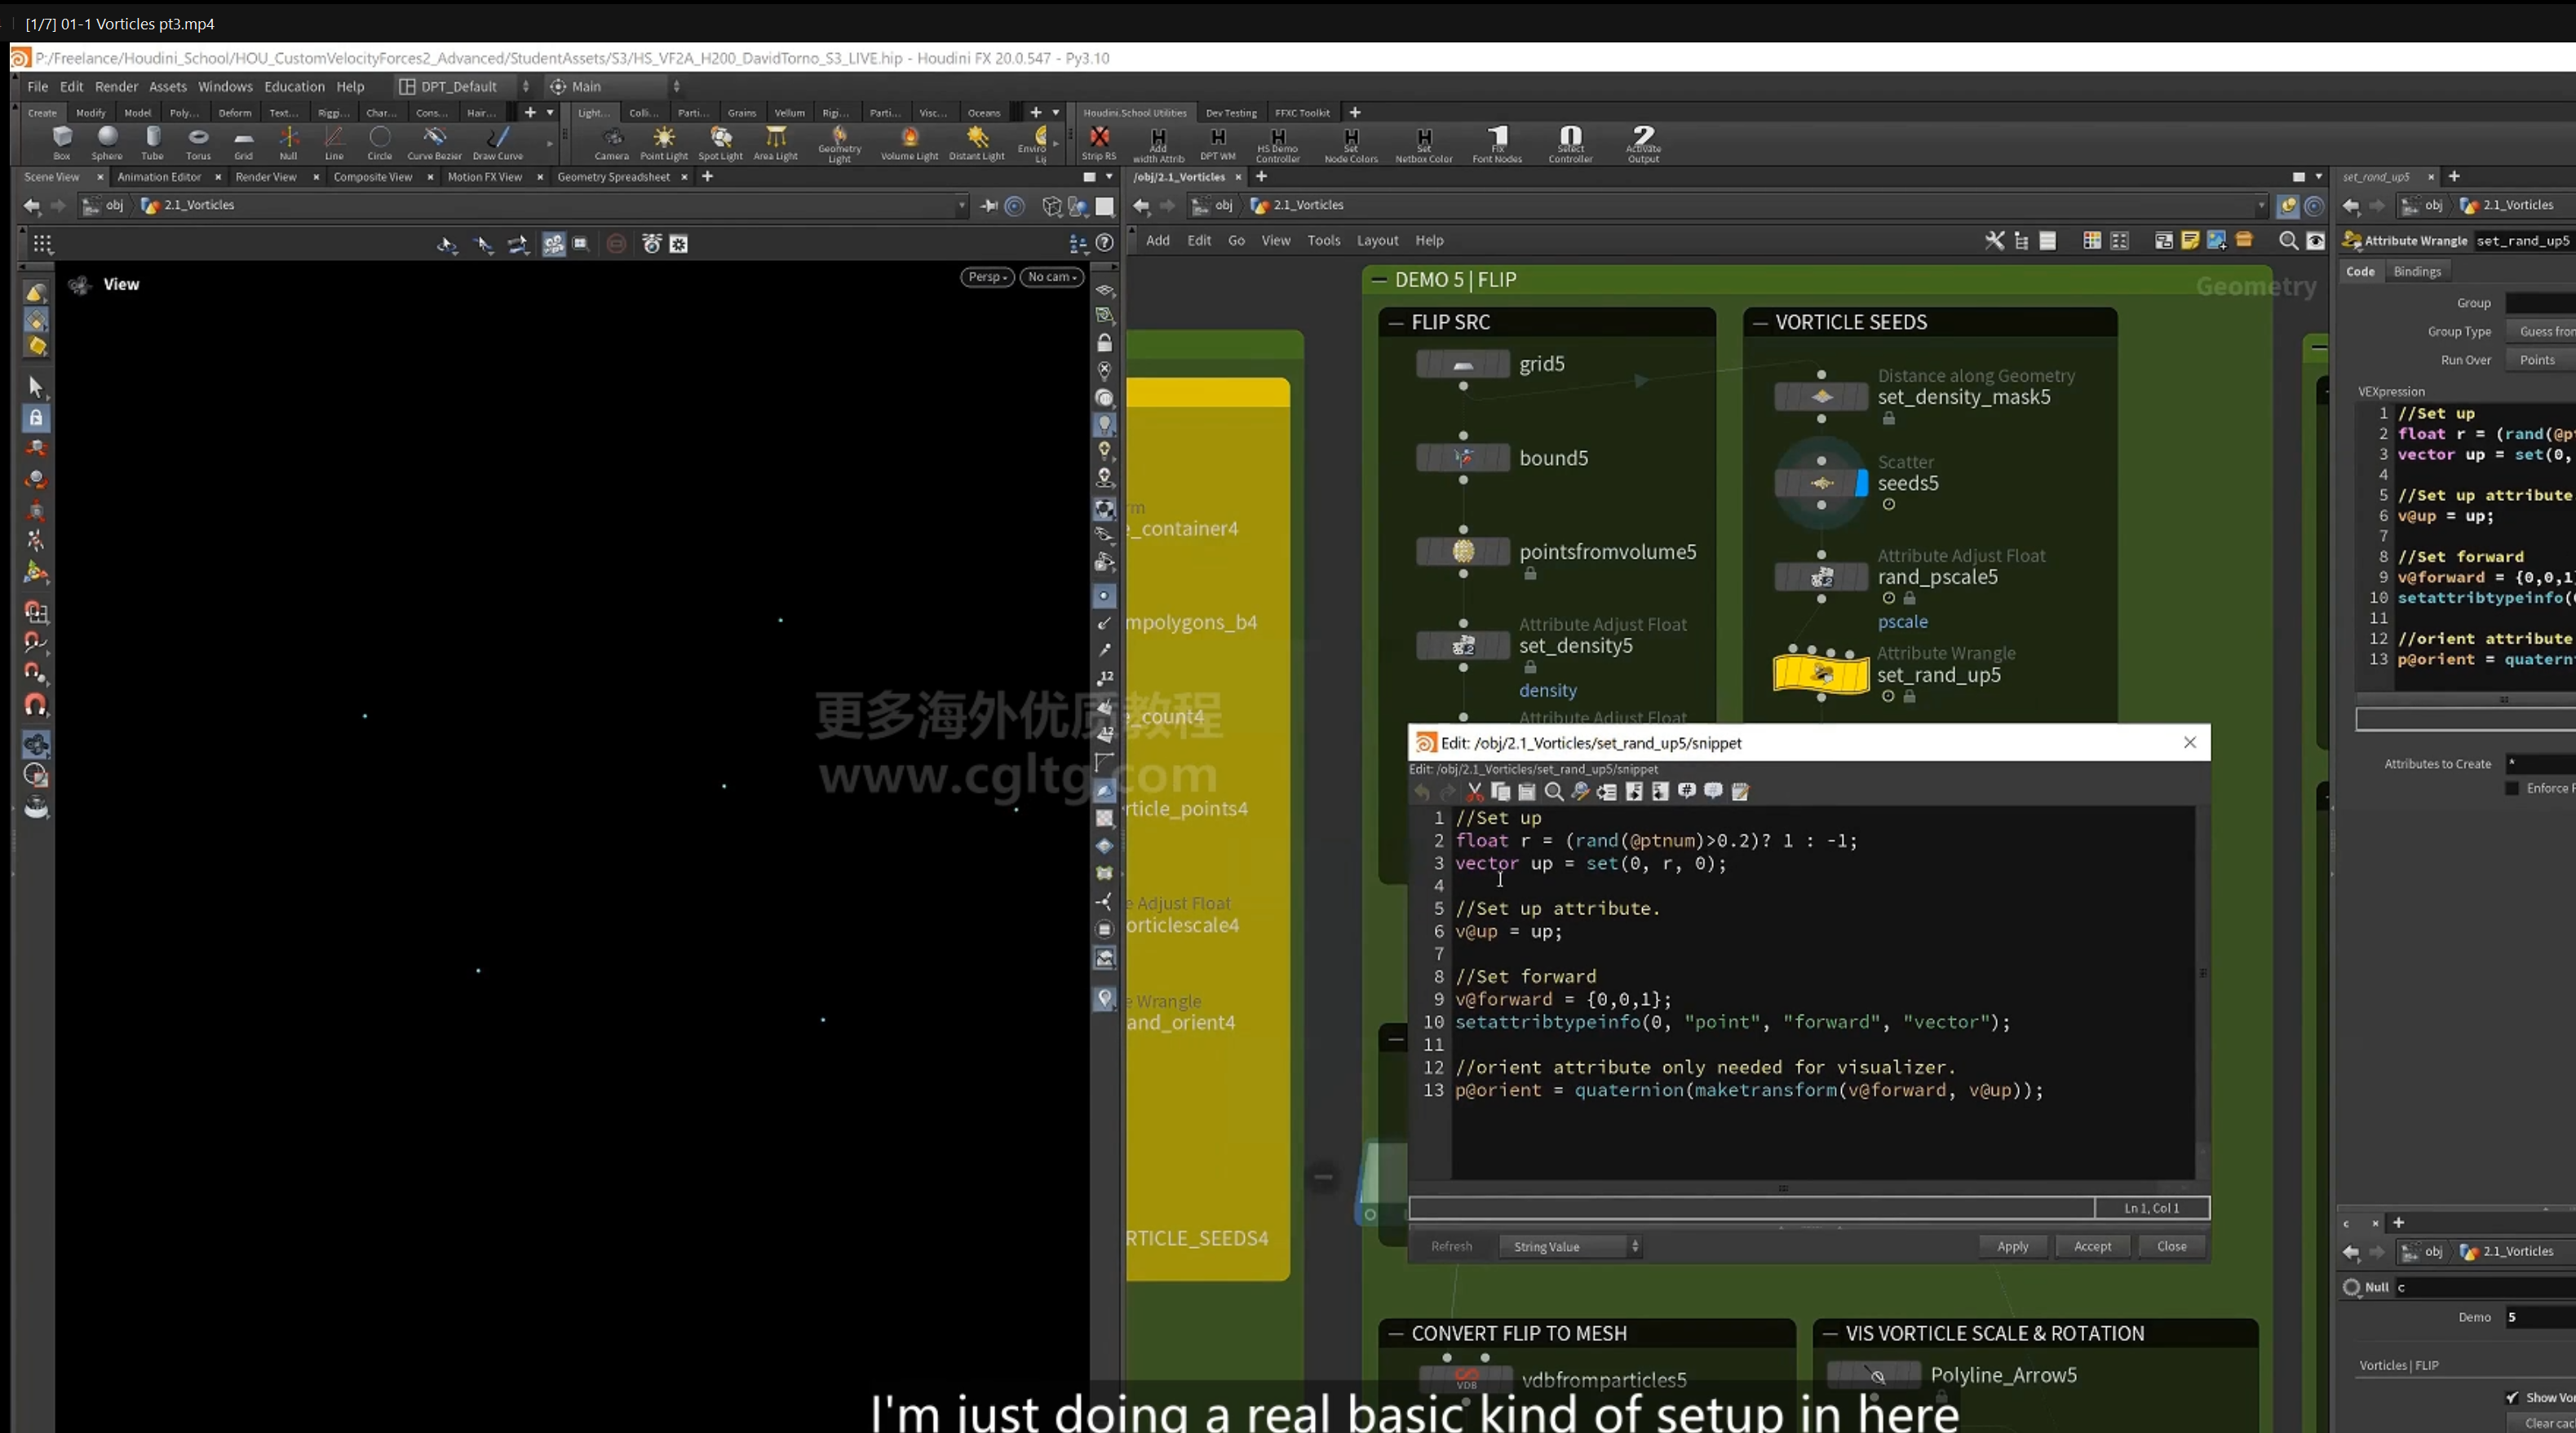Viewport: 2576px width, 1433px height.
Task: Click the Volume Light shelf tool
Action: pyautogui.click(x=909, y=142)
